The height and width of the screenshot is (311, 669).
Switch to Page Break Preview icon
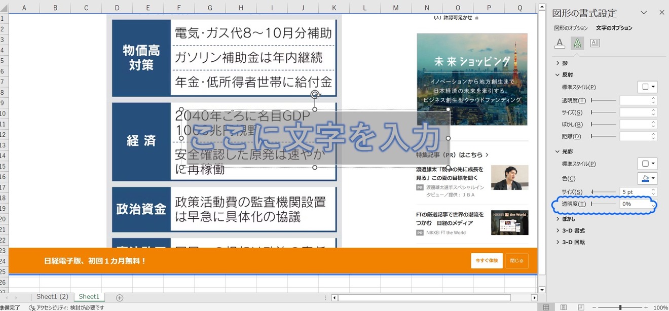pos(581,307)
